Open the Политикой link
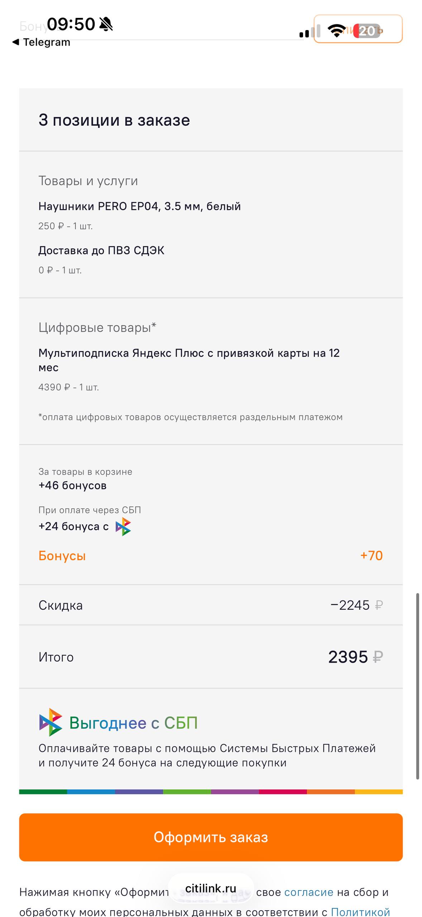 click(x=360, y=911)
